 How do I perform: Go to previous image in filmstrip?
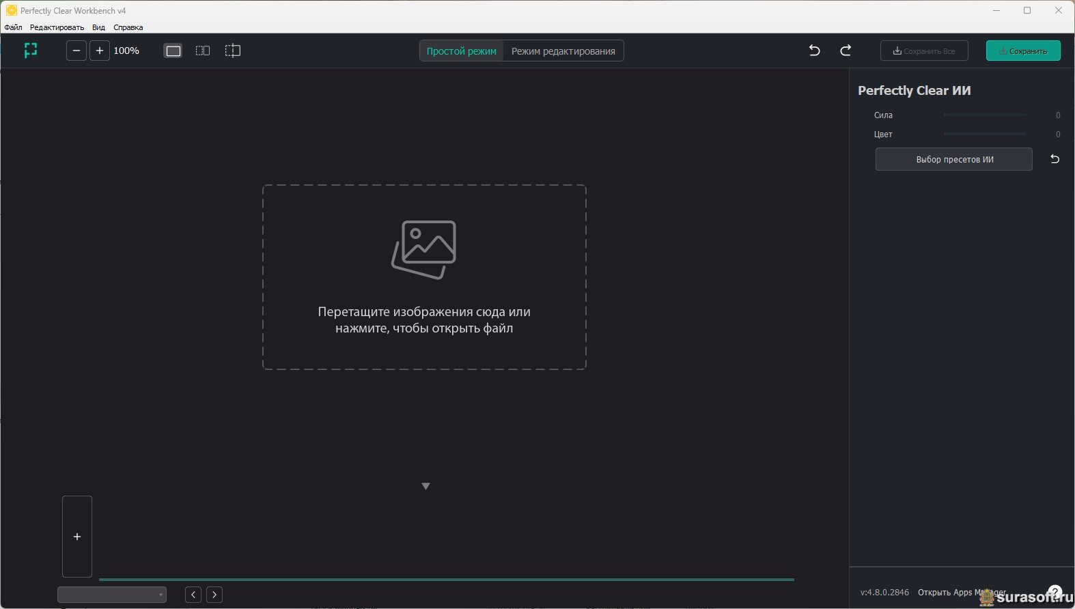pyautogui.click(x=193, y=595)
